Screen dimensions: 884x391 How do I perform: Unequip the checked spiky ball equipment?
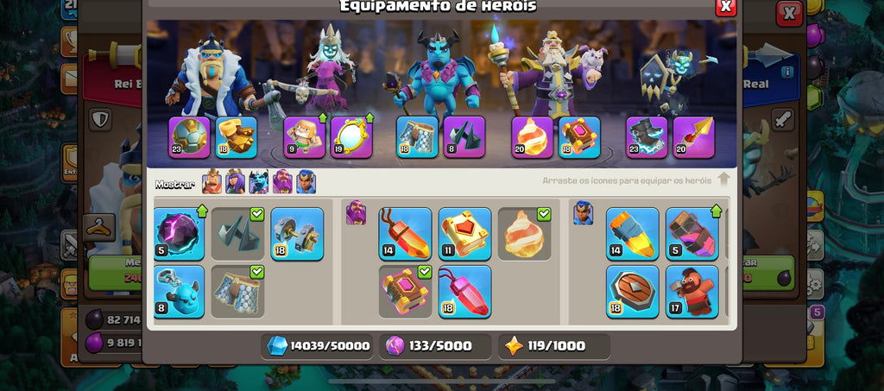tap(238, 235)
